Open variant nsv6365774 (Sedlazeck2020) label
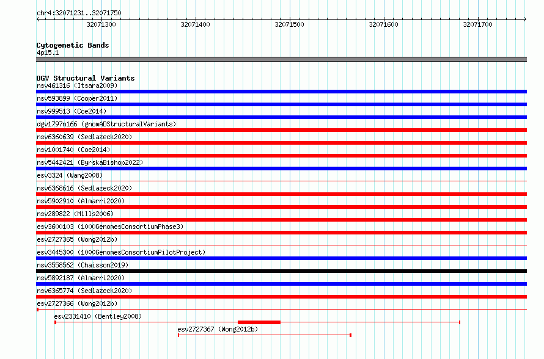 click(84, 291)
